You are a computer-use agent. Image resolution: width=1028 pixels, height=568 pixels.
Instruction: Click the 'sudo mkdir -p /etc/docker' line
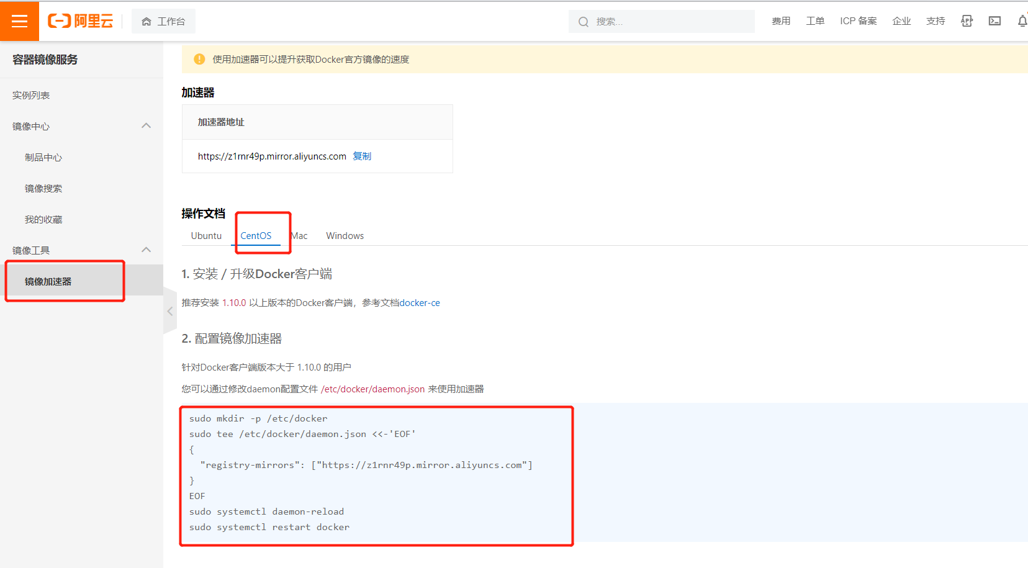click(258, 418)
